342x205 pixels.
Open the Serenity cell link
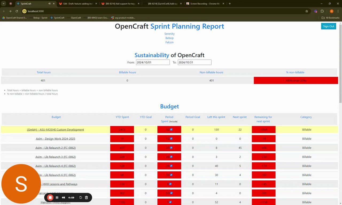pos(169,34)
